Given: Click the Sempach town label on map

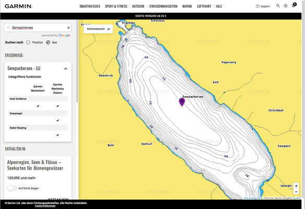Looking at the screenshot, I should pyautogui.click(x=284, y=146).
